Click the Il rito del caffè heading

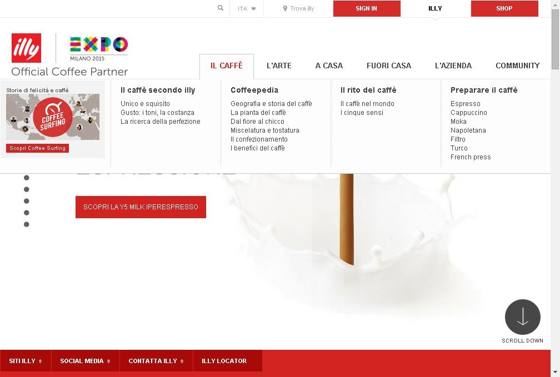pos(368,91)
